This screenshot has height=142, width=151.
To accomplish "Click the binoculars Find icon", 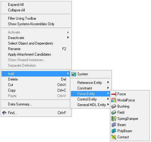I will pyautogui.click(x=4, y=113).
